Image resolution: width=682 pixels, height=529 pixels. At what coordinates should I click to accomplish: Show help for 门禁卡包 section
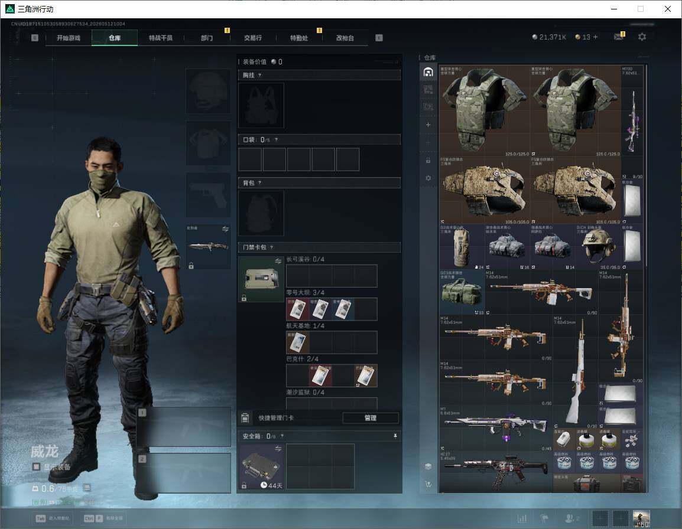(x=271, y=247)
